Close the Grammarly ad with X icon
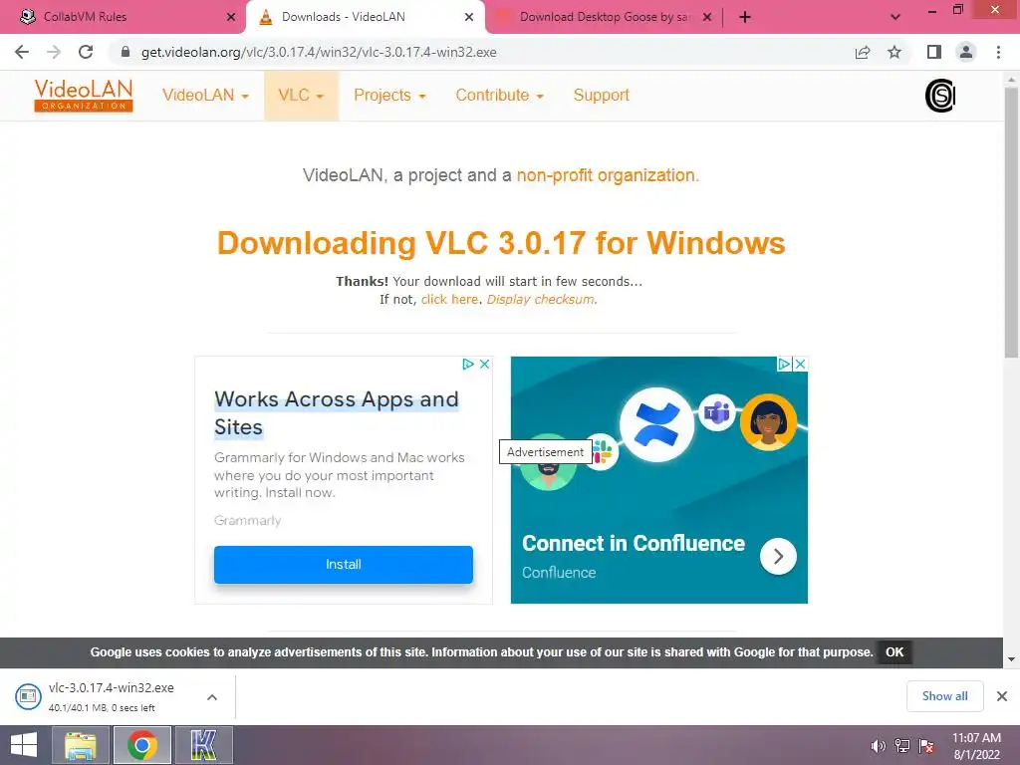The image size is (1020, 765). [485, 365]
